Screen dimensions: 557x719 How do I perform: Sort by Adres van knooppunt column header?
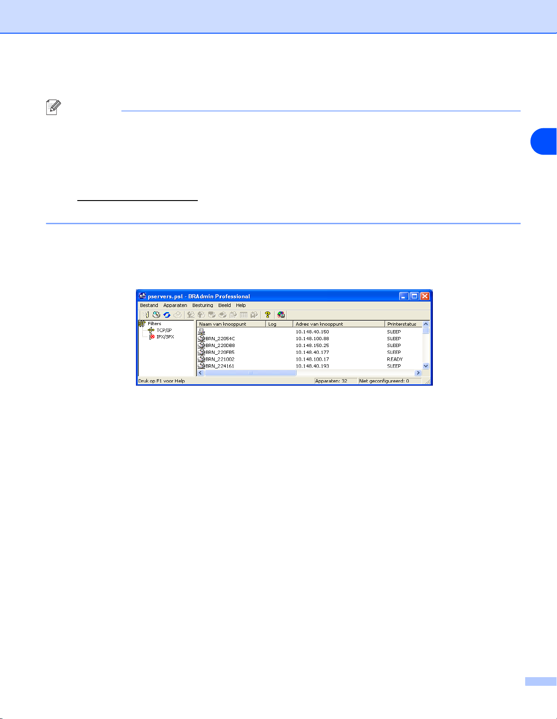[339, 324]
